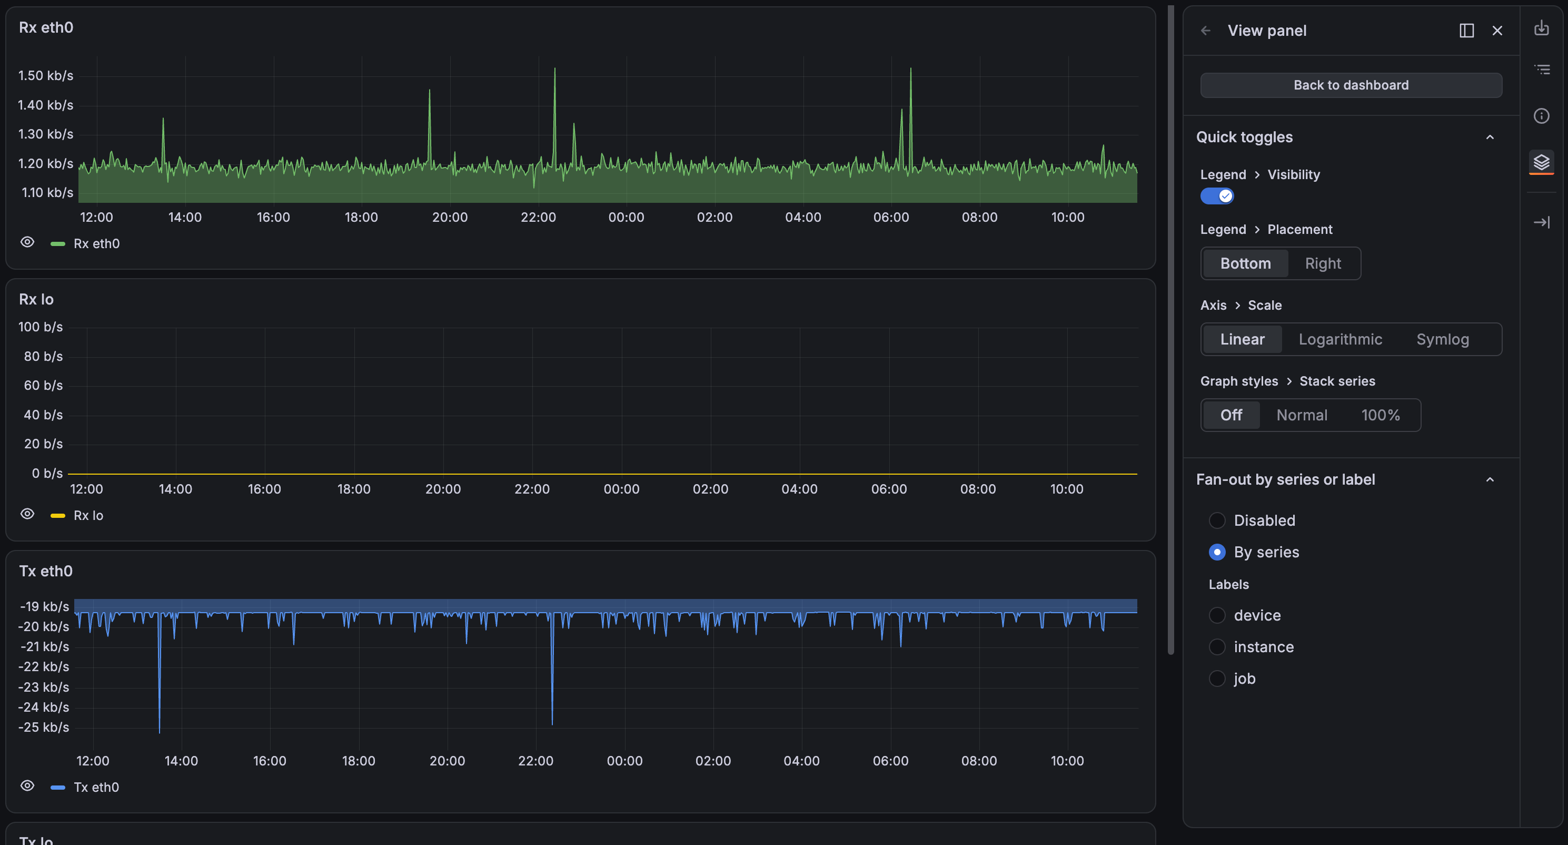Click the Back to dashboard button
The width and height of the screenshot is (1568, 845).
coord(1351,85)
